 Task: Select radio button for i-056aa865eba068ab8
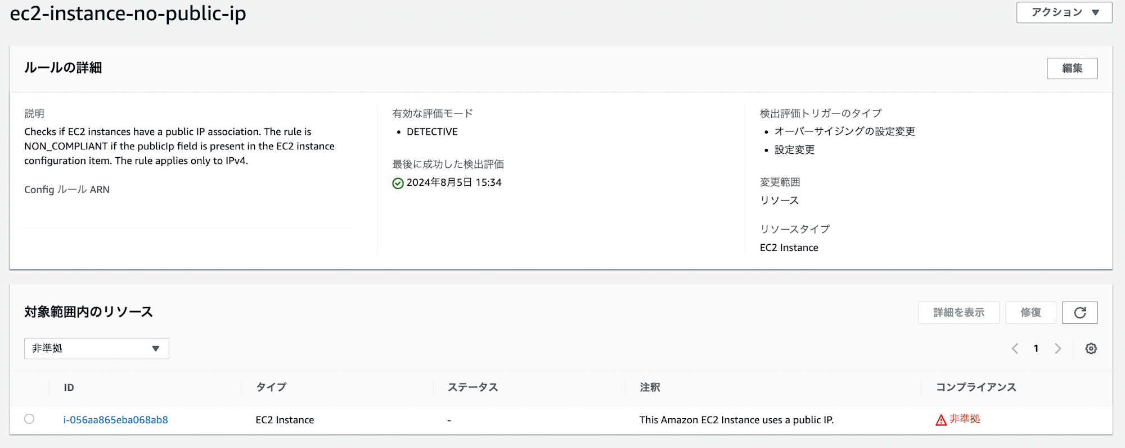(x=29, y=419)
